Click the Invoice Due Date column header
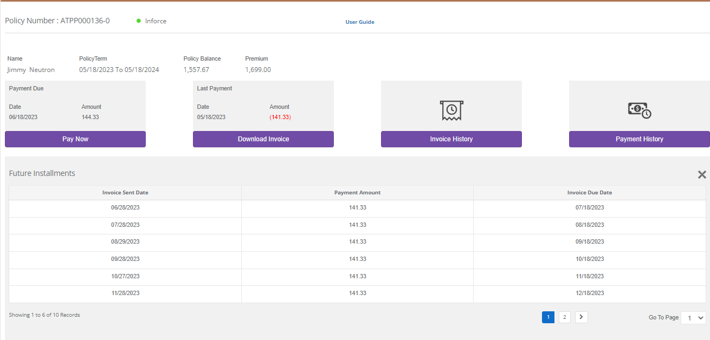 tap(589, 193)
